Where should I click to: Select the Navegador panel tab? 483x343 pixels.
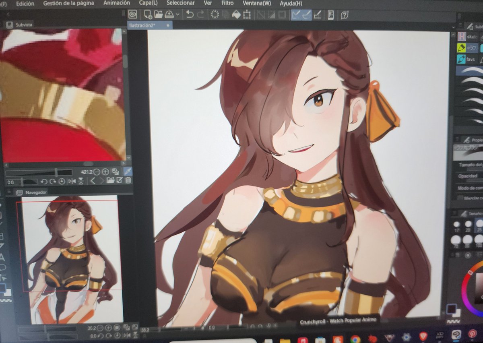click(x=32, y=193)
